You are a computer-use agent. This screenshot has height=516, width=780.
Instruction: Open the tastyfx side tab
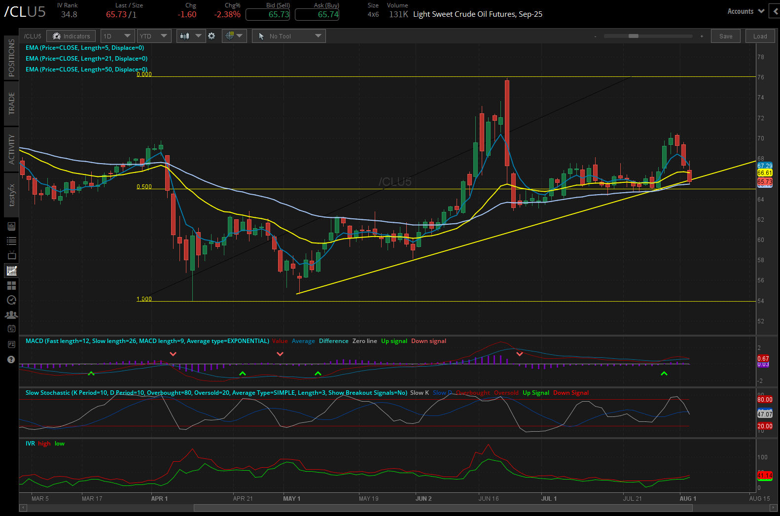pos(11,195)
